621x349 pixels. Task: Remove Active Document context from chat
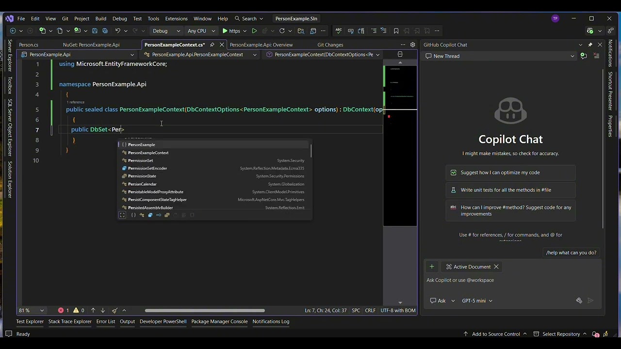(496, 267)
